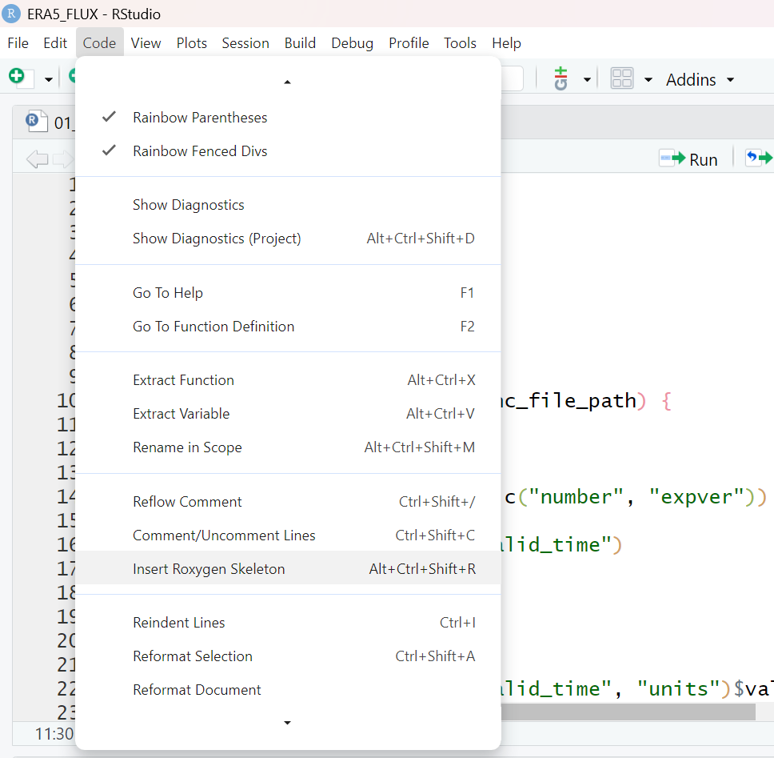Click the "expver" string in code
The height and width of the screenshot is (758, 774).
(x=696, y=496)
